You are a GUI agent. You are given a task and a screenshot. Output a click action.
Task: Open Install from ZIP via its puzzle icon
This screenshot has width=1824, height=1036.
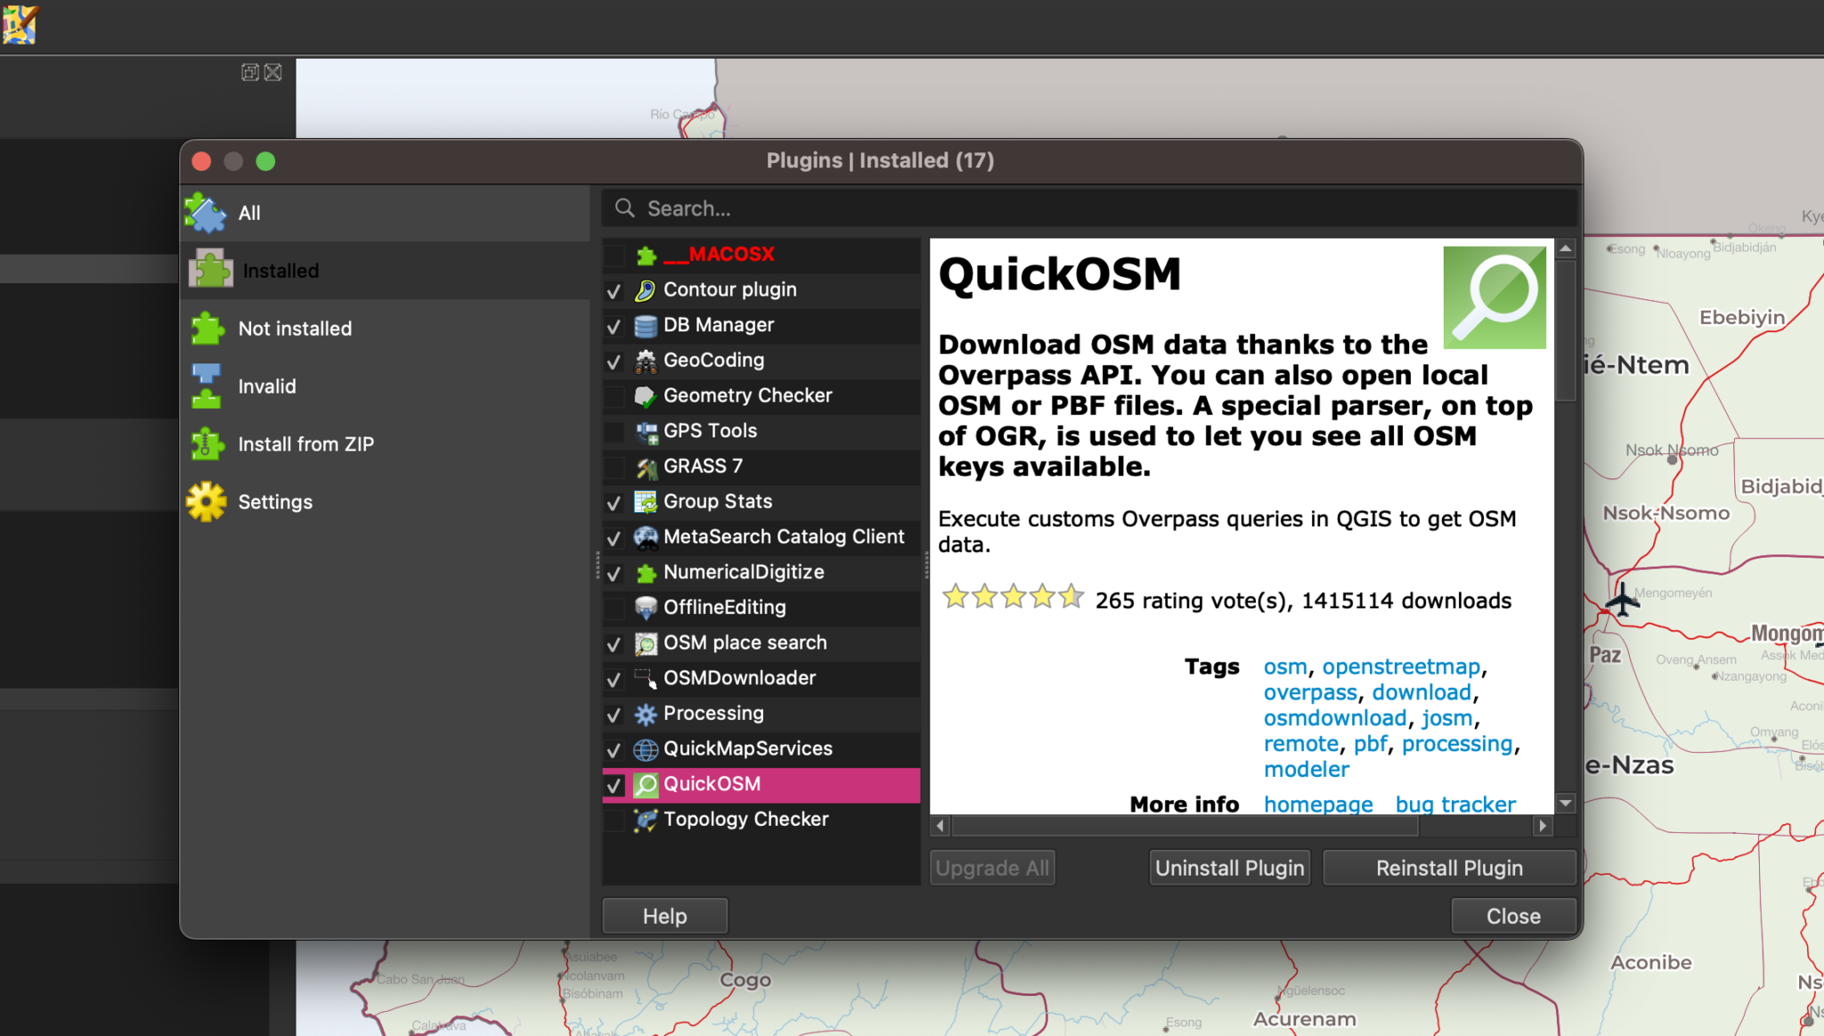(x=206, y=444)
